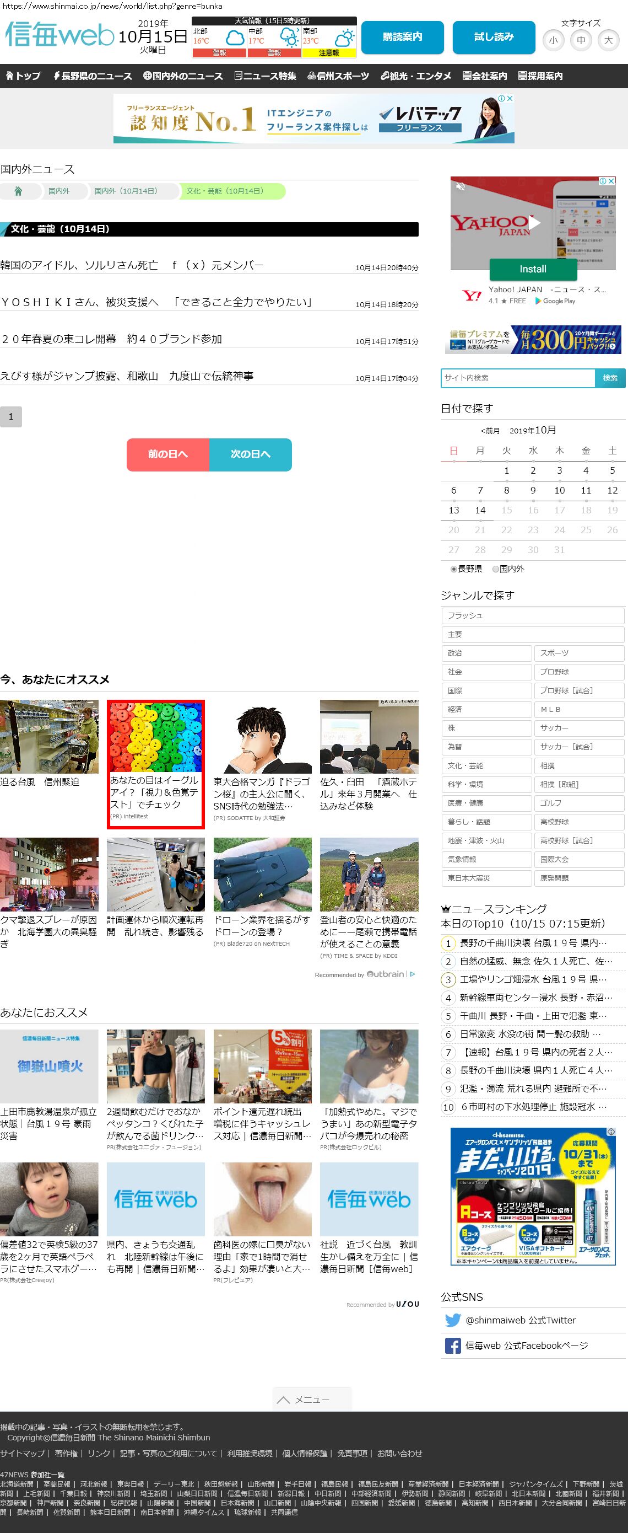Open 会社案内 menu item

[x=485, y=76]
